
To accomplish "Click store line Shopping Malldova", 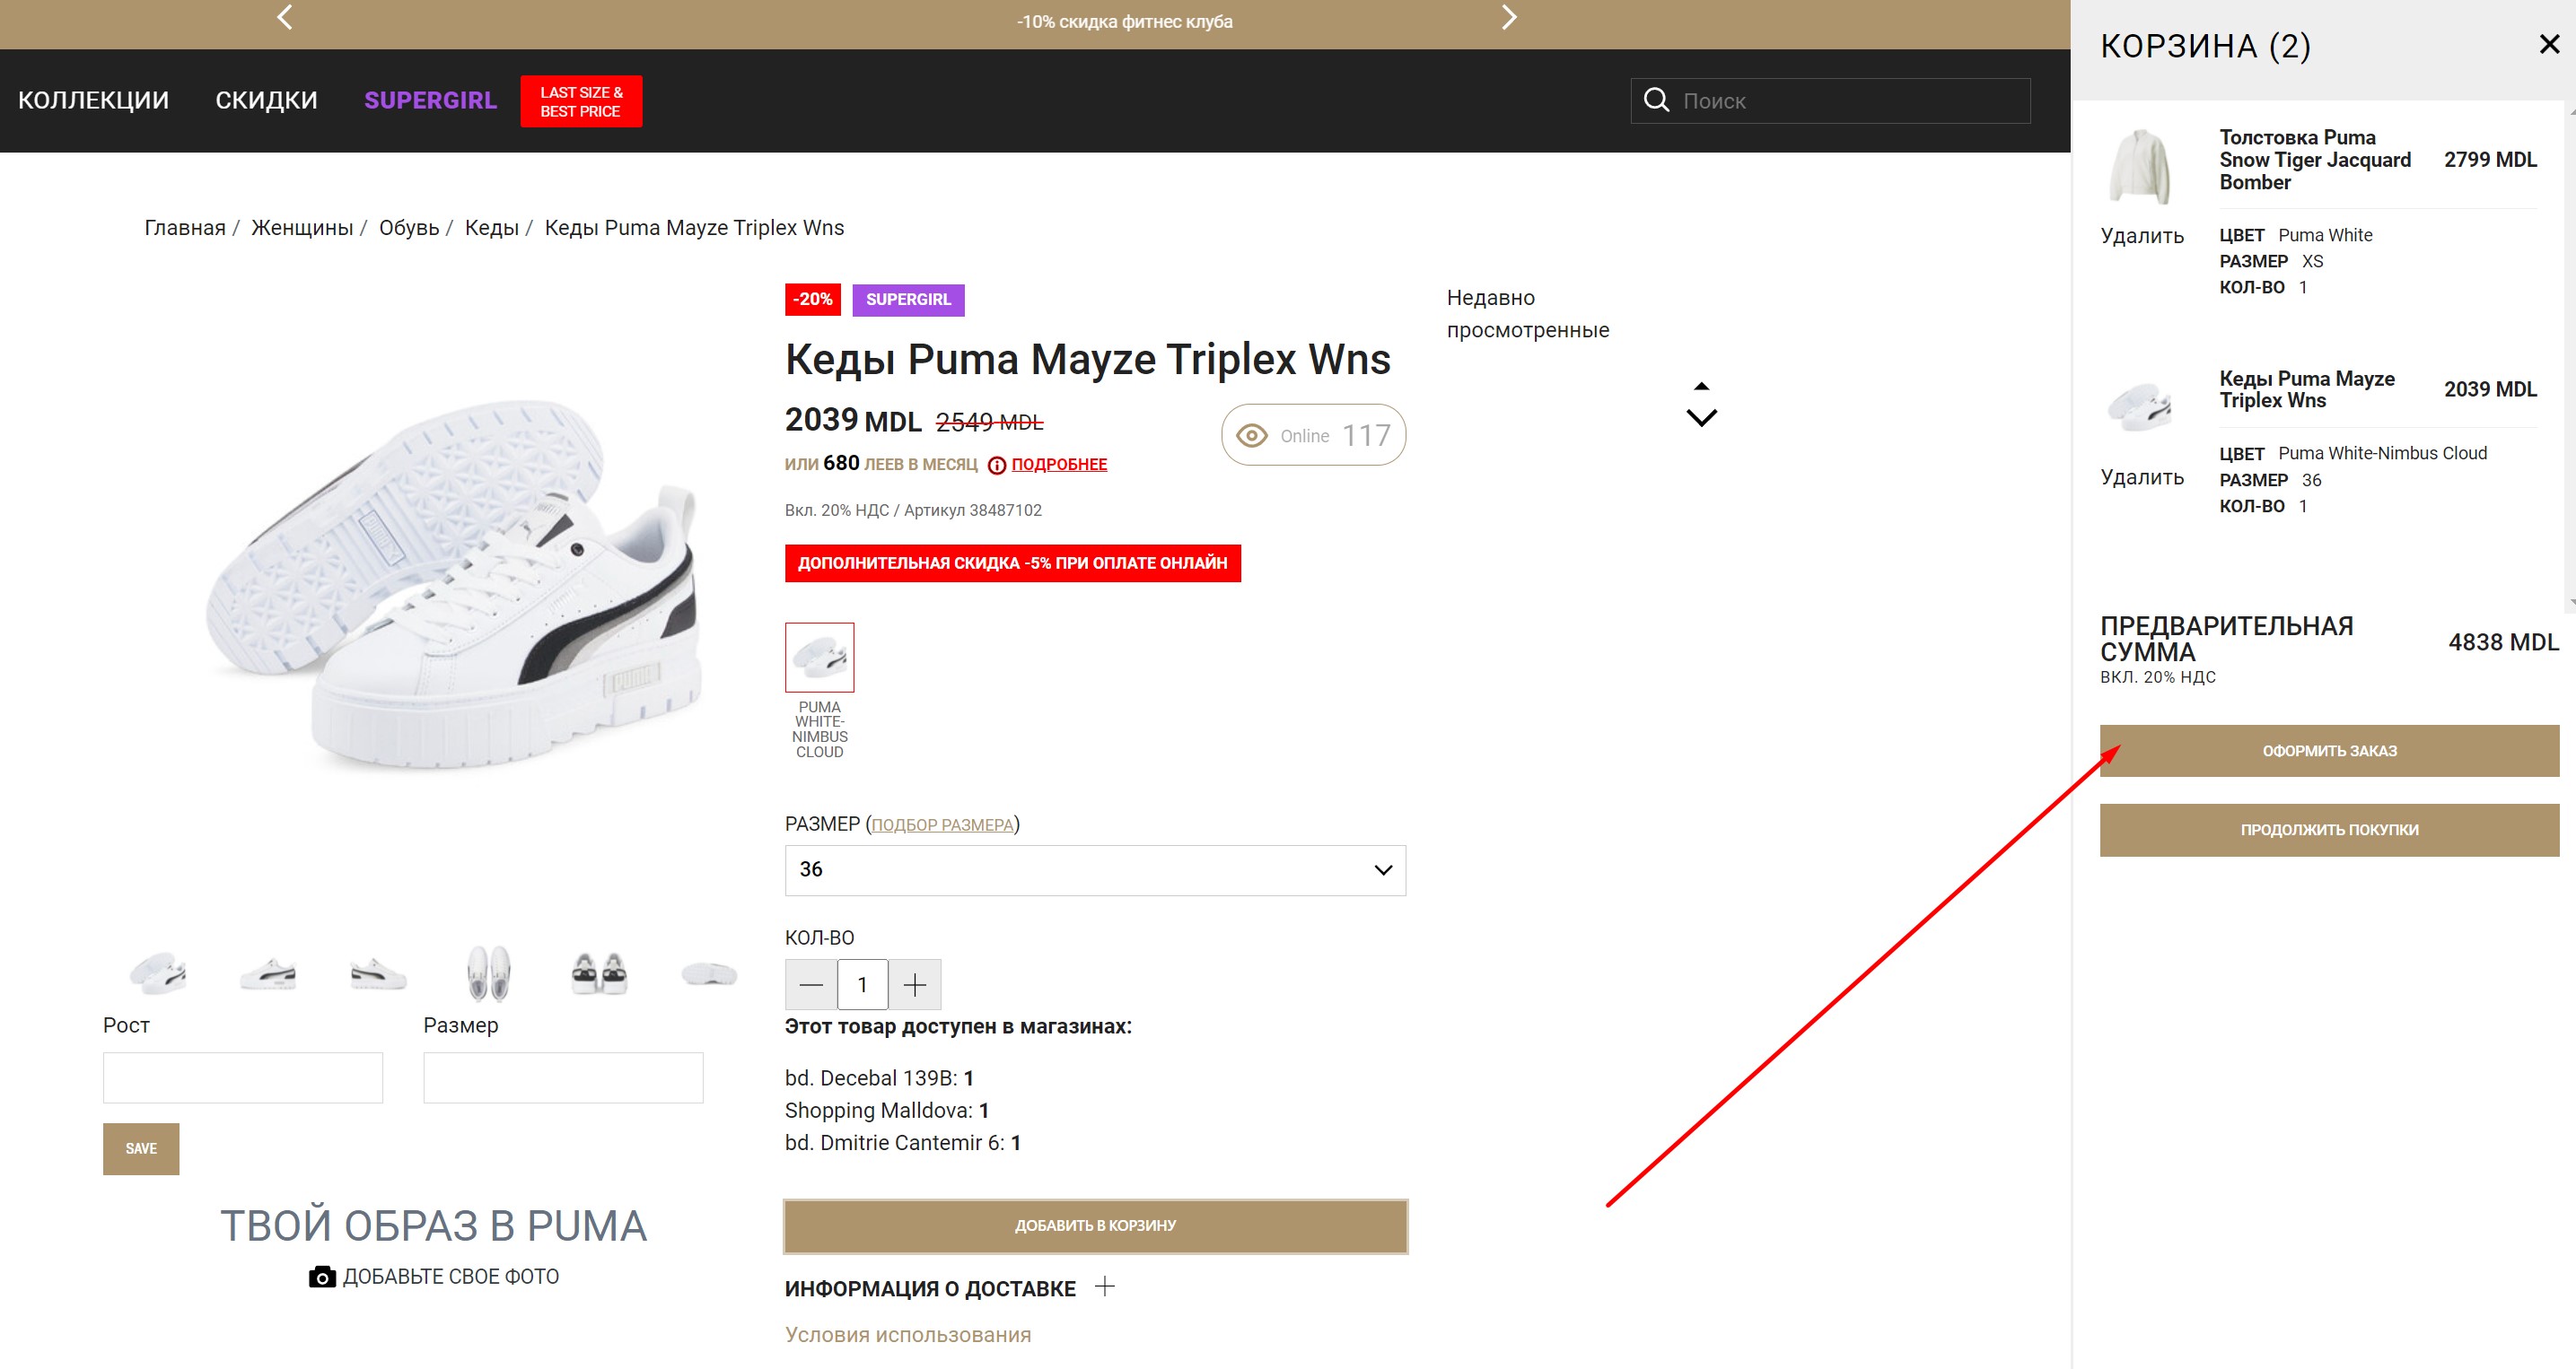I will click(887, 1111).
